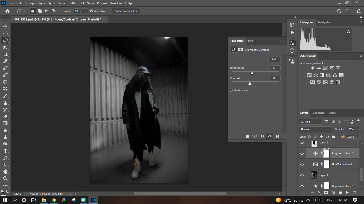Open the Filter menu
This screenshot has height=204, width=364.
(73, 3)
